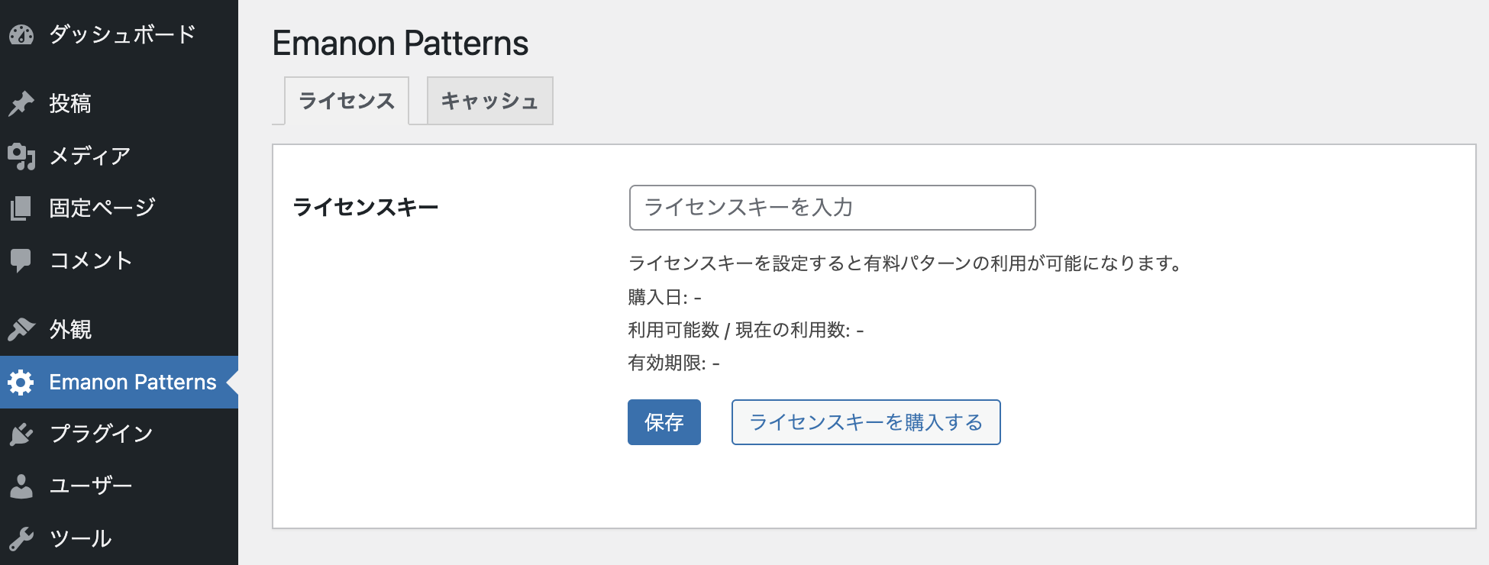Click the wrench icon beside ツール
The image size is (1489, 565).
pos(21,538)
